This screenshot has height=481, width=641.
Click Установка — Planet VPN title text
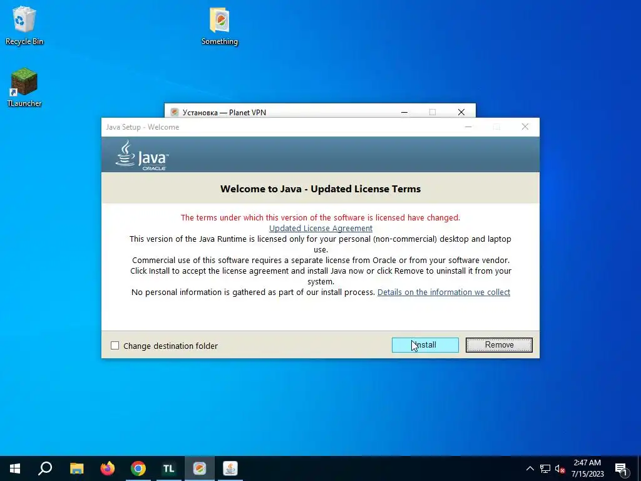point(224,112)
